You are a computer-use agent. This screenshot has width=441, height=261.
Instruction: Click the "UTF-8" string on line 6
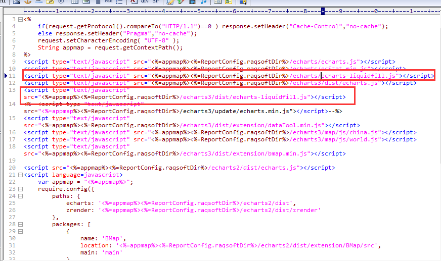point(156,40)
